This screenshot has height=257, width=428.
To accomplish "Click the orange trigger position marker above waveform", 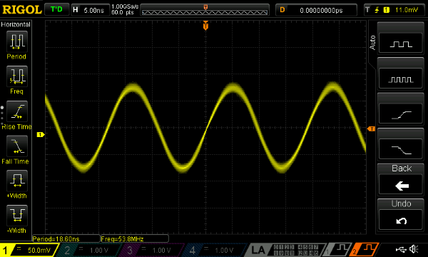I will pos(205,26).
